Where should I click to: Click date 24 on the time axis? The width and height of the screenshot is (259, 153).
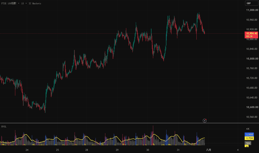(27, 150)
